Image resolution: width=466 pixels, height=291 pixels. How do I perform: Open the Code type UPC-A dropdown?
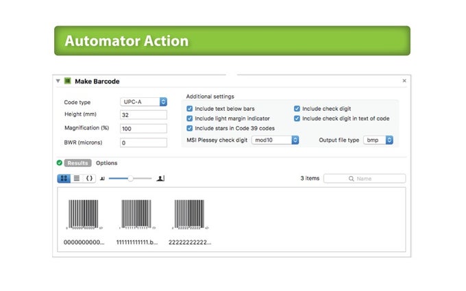[143, 102]
